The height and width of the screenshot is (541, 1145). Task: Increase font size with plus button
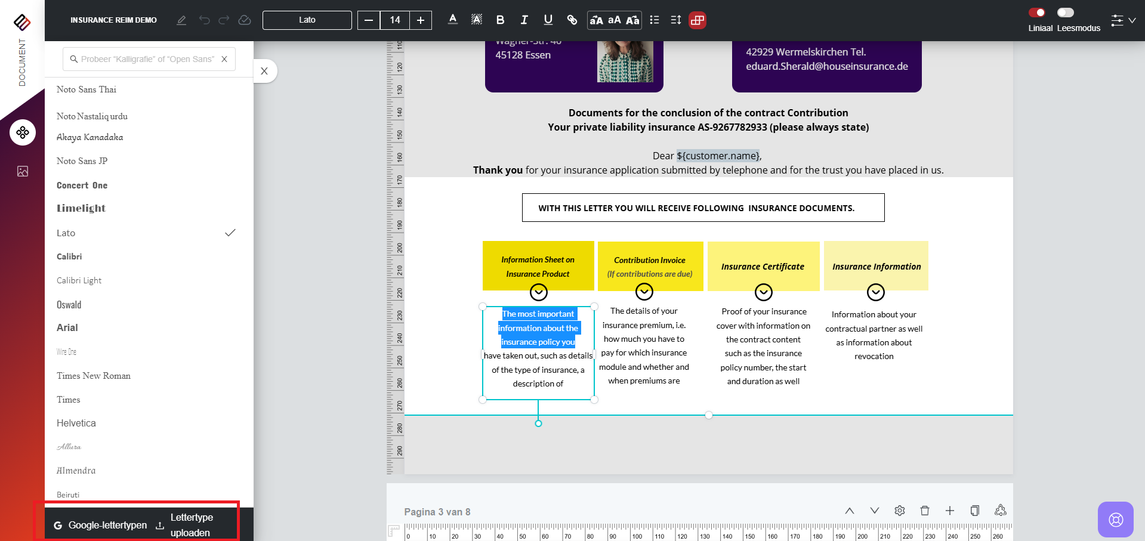point(421,20)
